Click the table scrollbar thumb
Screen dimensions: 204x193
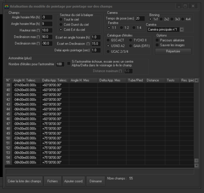click(196, 161)
